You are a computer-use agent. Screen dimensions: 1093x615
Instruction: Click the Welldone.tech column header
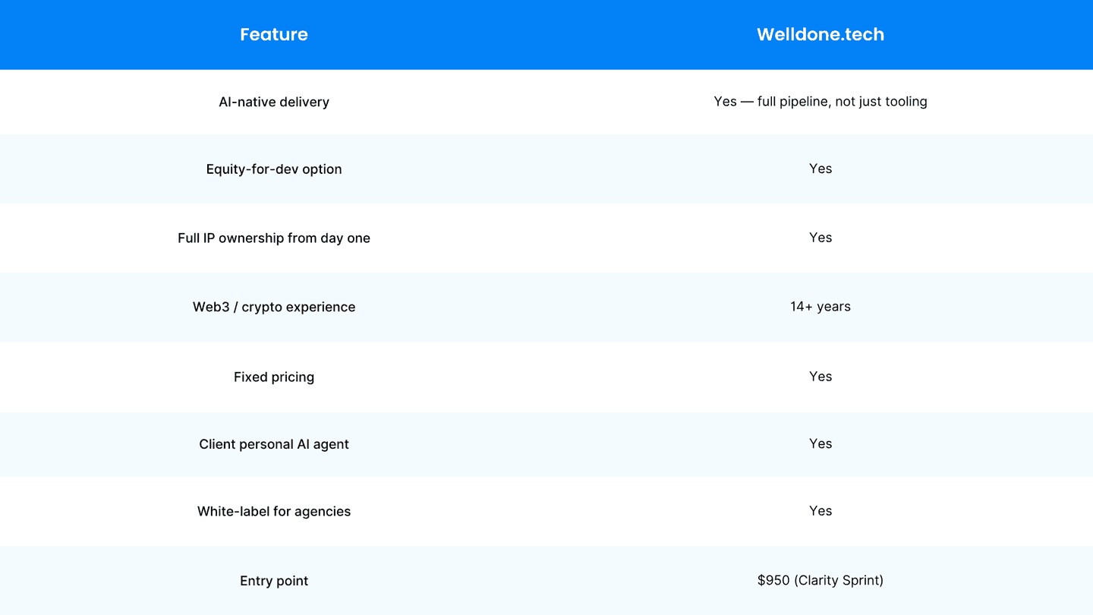[821, 34]
